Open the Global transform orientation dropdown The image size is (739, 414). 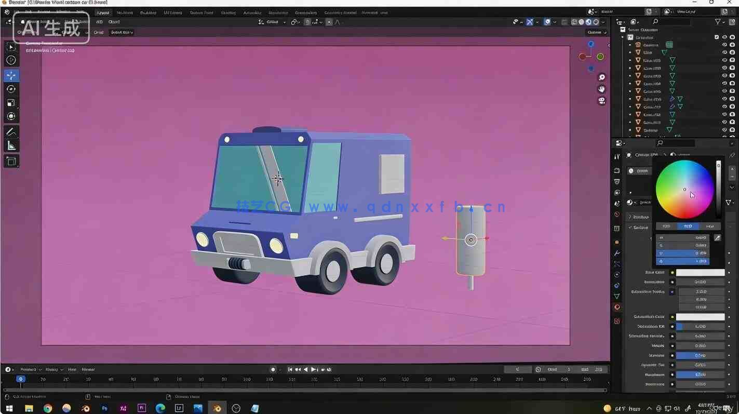[x=272, y=22]
